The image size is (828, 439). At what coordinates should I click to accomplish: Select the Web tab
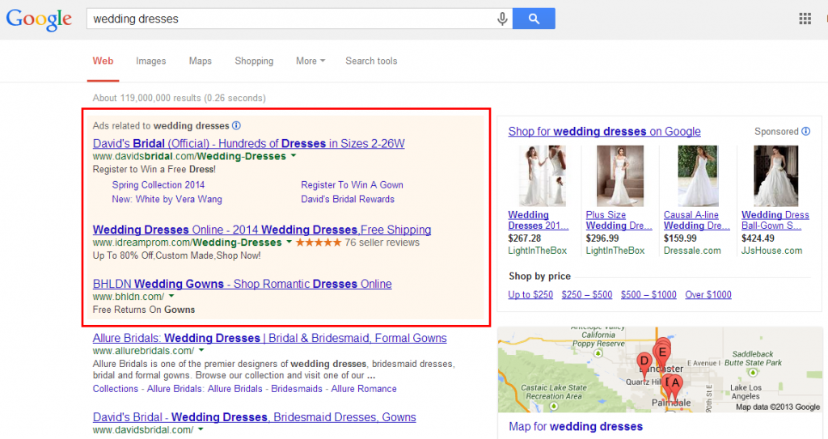click(103, 61)
